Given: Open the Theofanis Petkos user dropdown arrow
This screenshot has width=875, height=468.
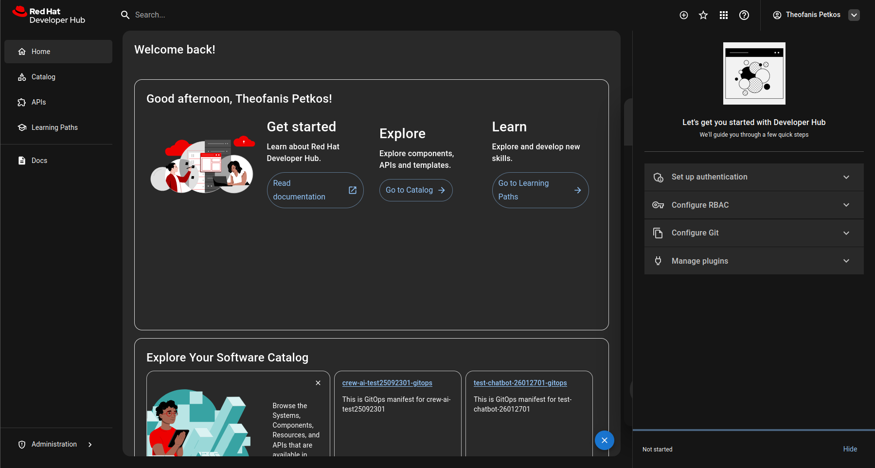Looking at the screenshot, I should tap(854, 15).
